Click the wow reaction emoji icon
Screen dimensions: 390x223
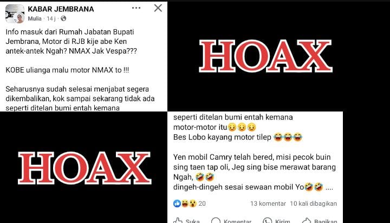[192, 204]
